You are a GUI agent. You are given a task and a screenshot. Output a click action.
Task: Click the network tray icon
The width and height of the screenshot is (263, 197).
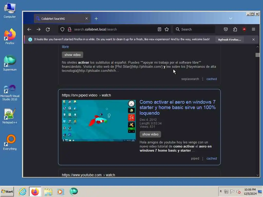coord(226,191)
